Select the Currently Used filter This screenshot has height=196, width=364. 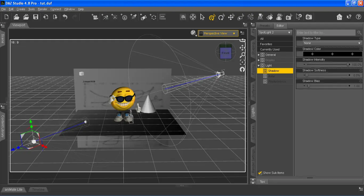point(270,49)
